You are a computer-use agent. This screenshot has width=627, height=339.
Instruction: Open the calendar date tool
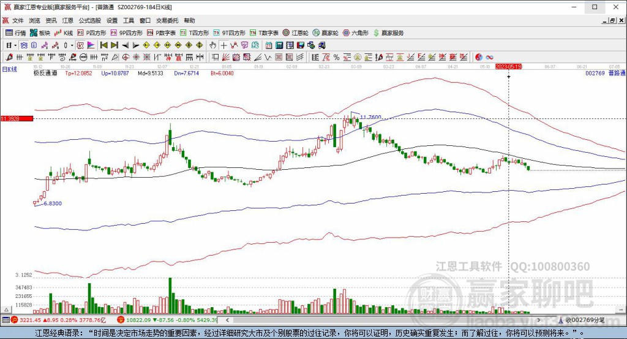pos(269,45)
